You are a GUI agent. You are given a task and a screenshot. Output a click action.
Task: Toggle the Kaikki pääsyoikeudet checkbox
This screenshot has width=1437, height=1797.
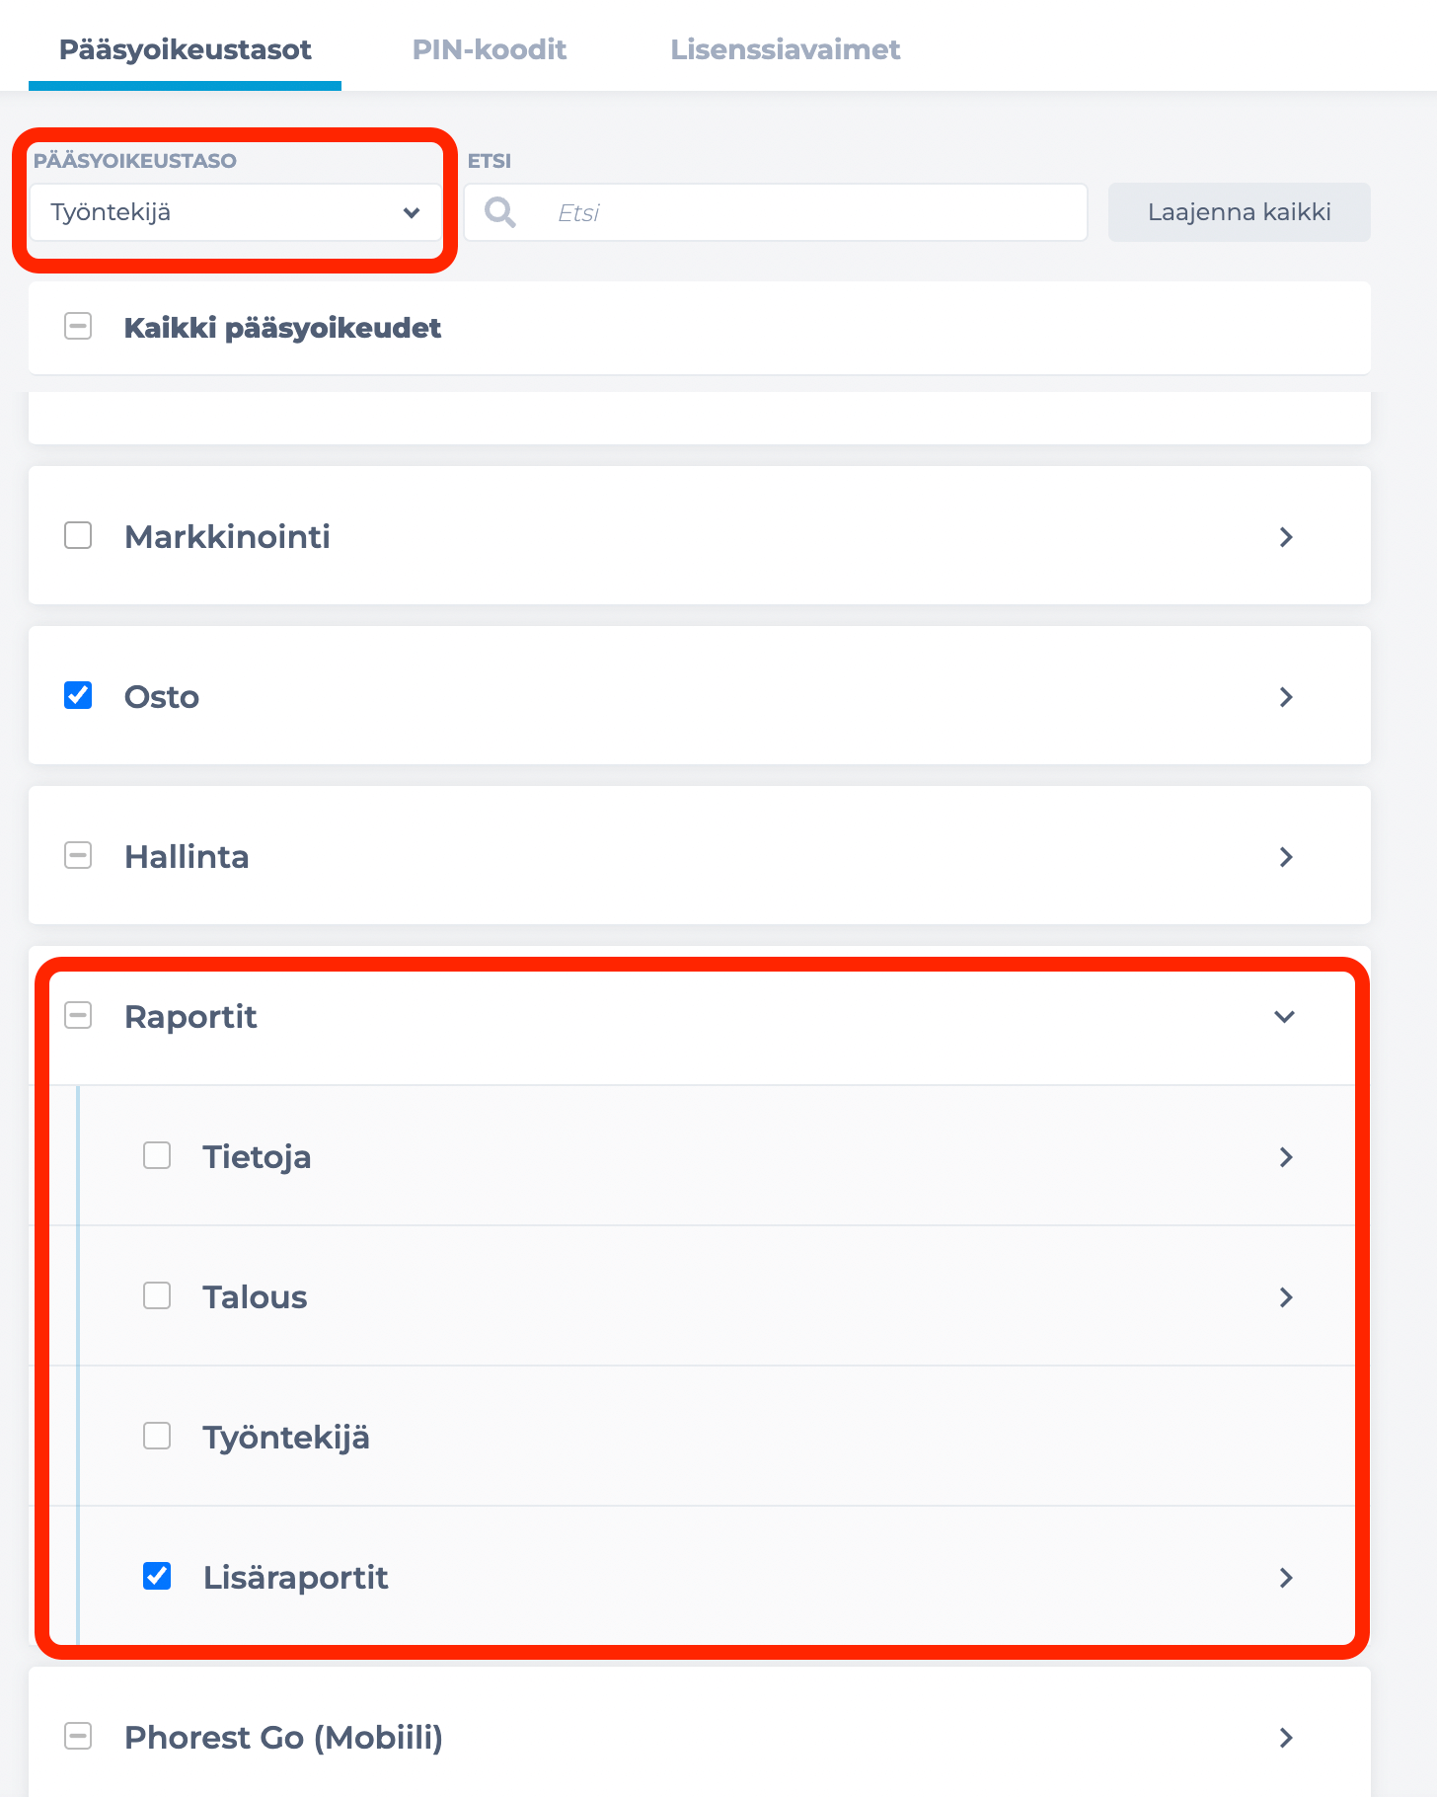point(78,326)
